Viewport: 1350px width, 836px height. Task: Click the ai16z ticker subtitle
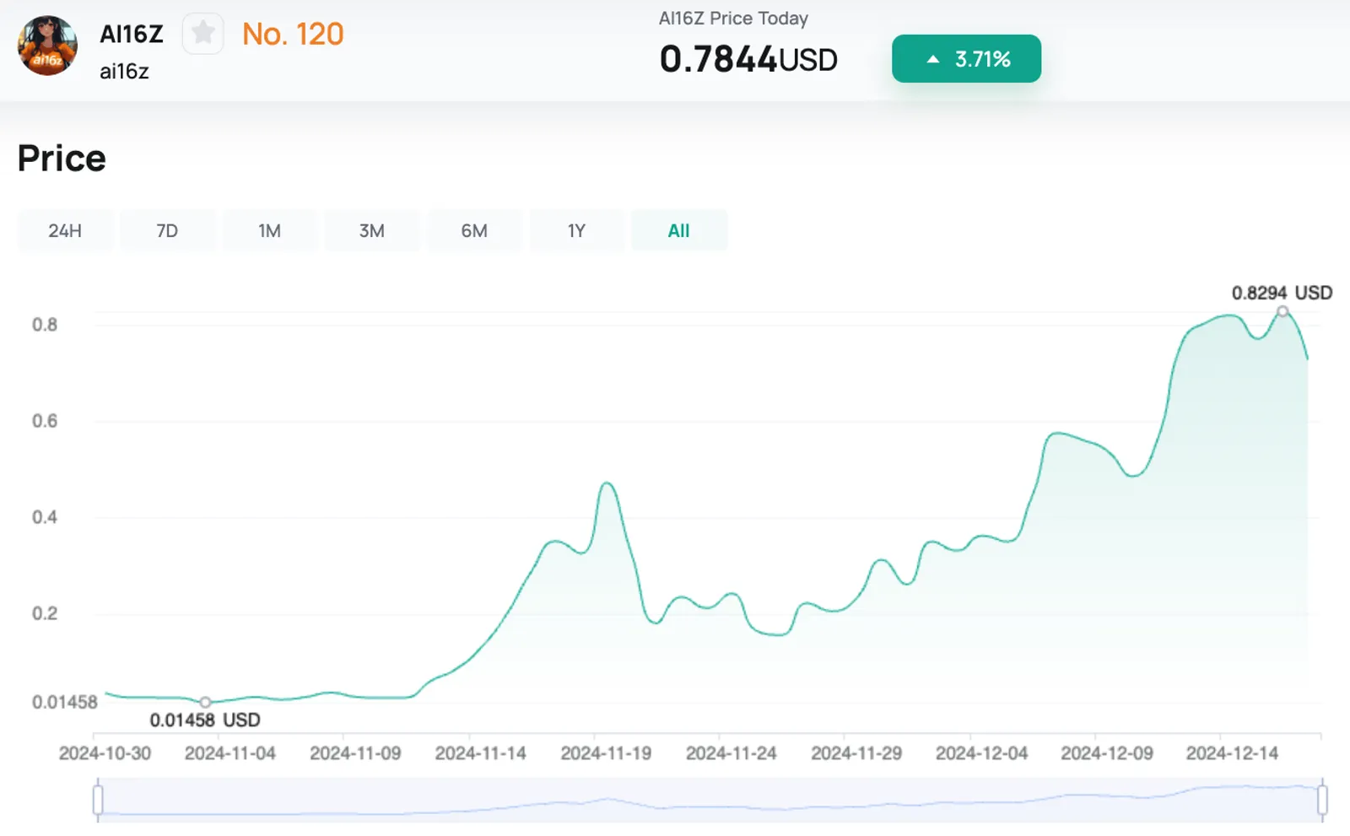pyautogui.click(x=124, y=71)
